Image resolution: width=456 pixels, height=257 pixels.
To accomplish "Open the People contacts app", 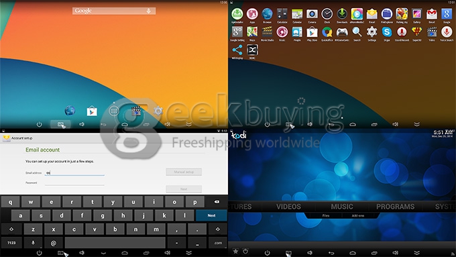I will [297, 32].
